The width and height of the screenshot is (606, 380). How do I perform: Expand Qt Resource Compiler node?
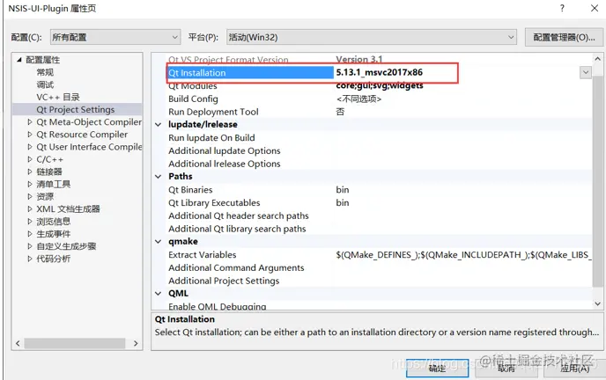(30, 135)
